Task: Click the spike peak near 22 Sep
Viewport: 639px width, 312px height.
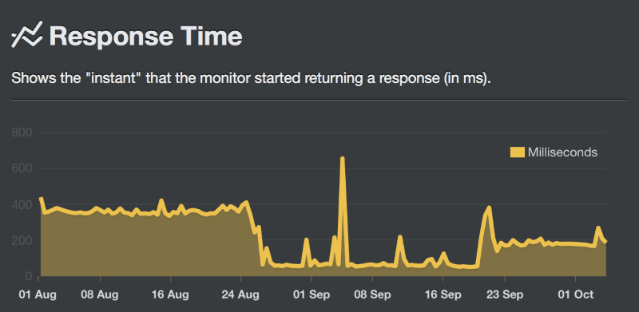Action: coord(489,207)
